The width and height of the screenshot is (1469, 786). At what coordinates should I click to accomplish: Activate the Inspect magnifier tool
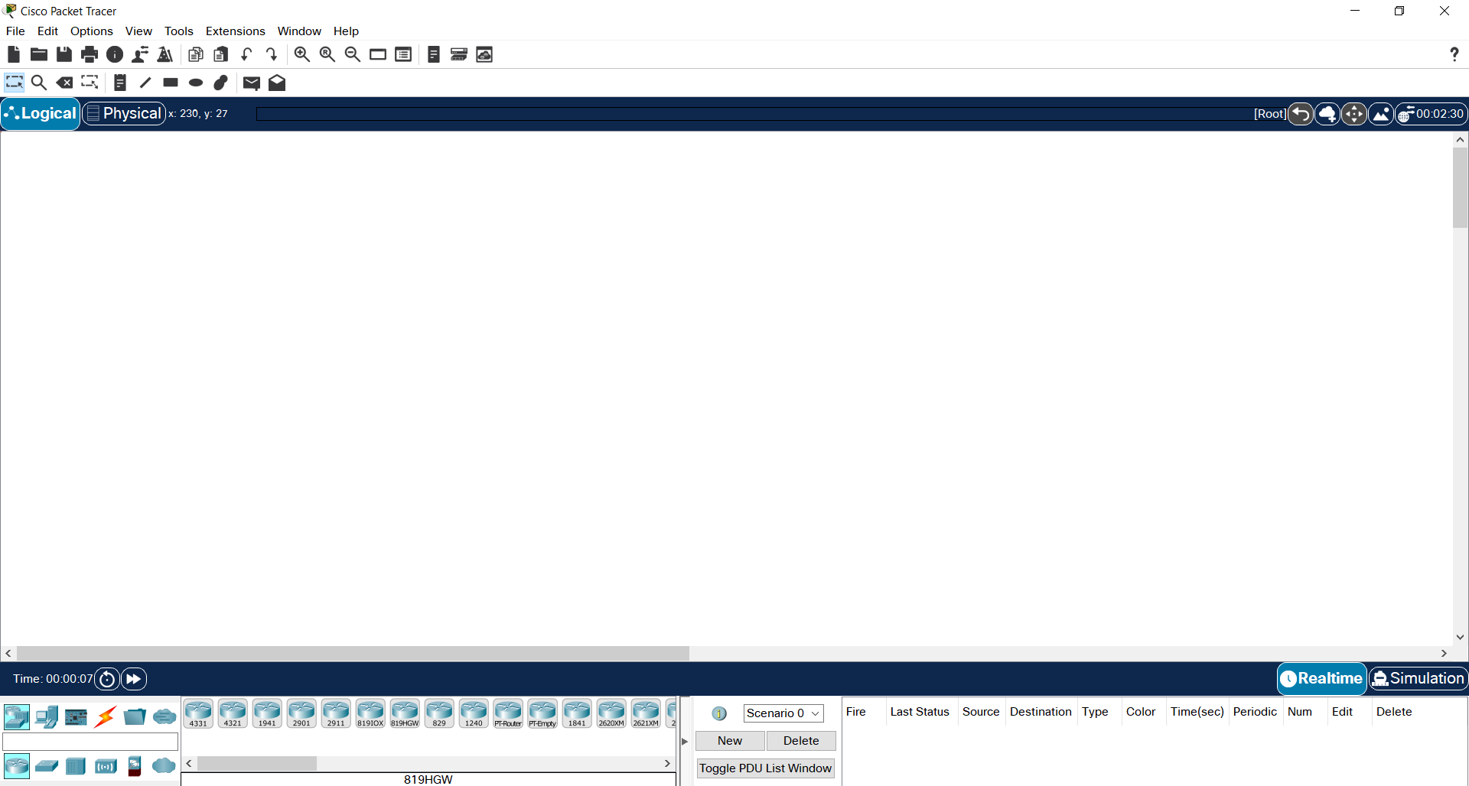pos(39,83)
